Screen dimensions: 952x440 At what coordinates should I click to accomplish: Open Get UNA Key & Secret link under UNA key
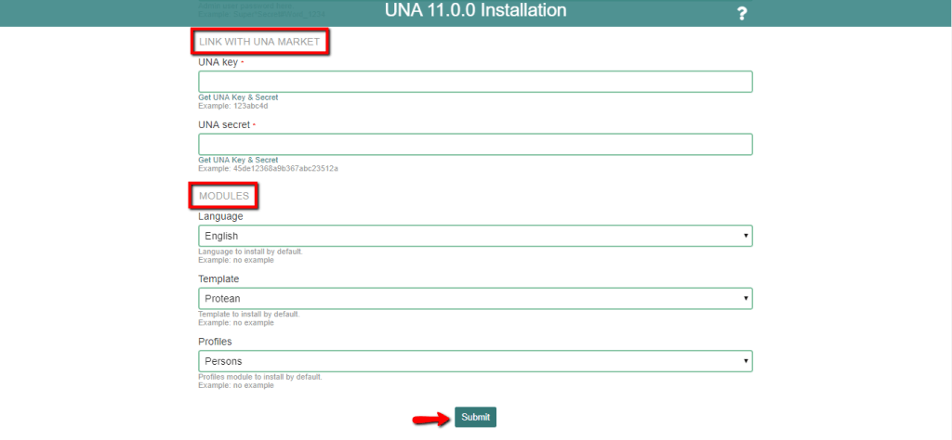tap(238, 97)
